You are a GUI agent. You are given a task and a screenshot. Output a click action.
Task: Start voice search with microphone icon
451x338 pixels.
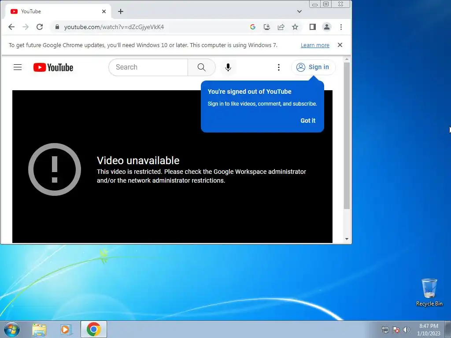228,67
